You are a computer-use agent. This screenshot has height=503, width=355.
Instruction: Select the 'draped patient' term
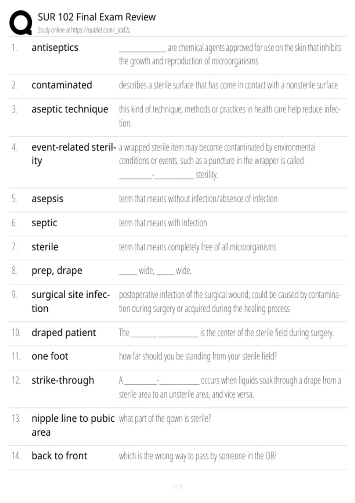pyautogui.click(x=64, y=333)
